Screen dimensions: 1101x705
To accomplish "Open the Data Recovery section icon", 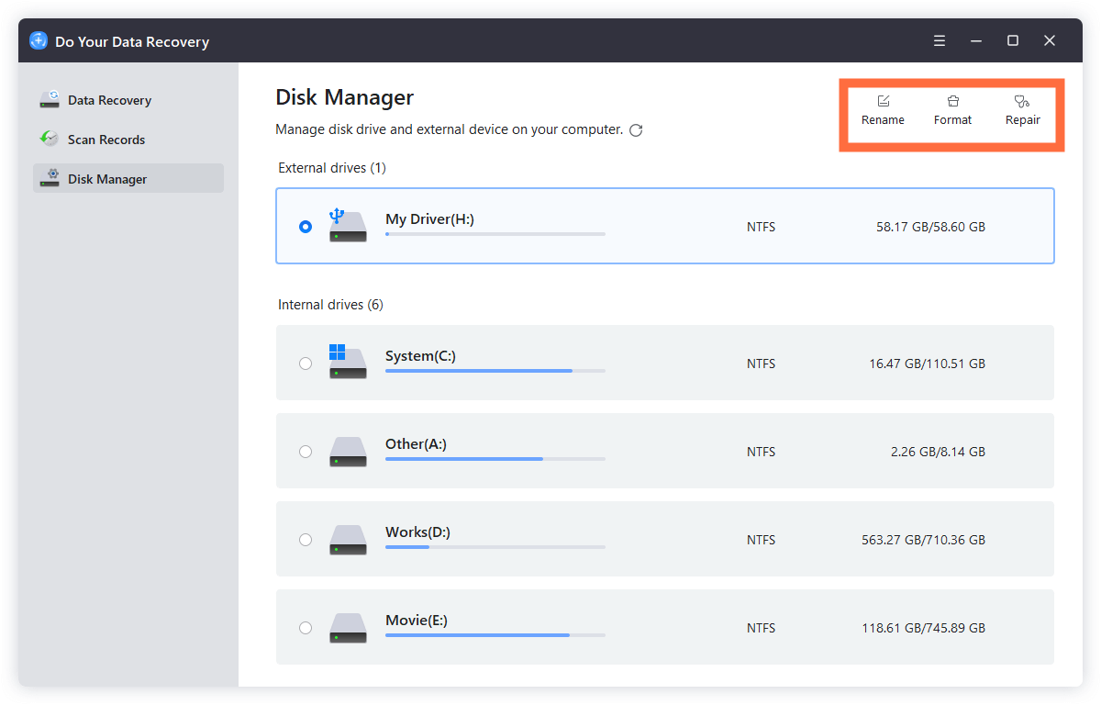I will (x=48, y=99).
